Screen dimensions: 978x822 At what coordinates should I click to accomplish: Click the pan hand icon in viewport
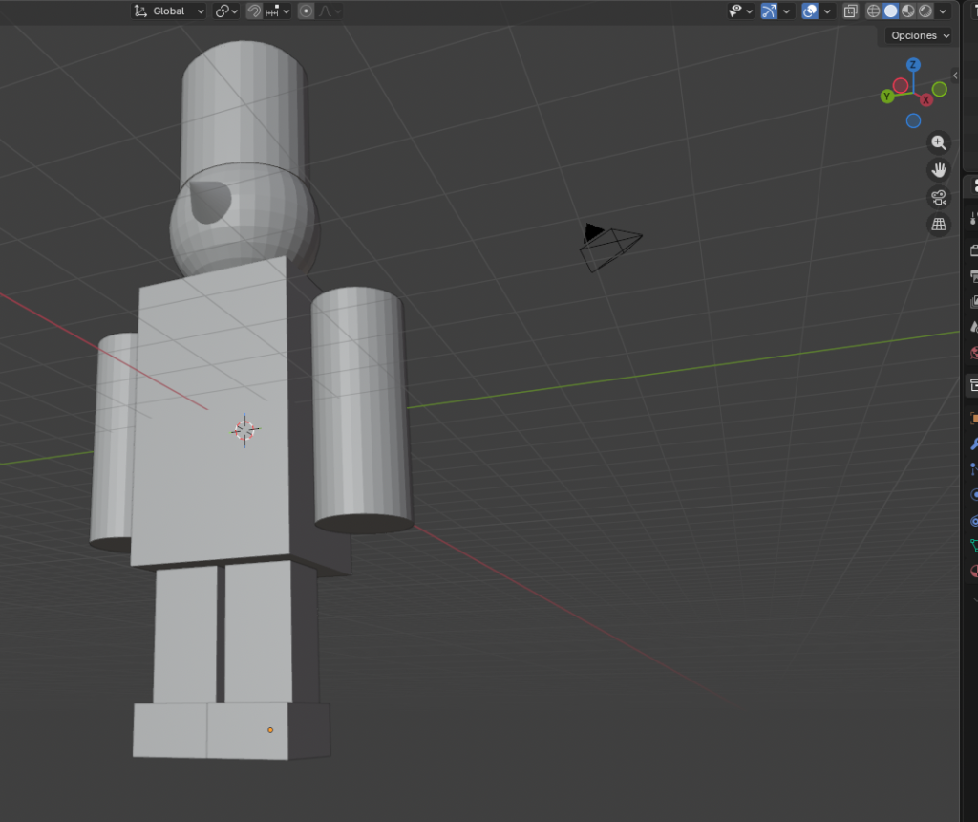[x=939, y=170]
